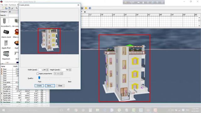The height and width of the screenshot is (113, 201).
Task: Click the furniture Search input field
Action: tap(14, 15)
